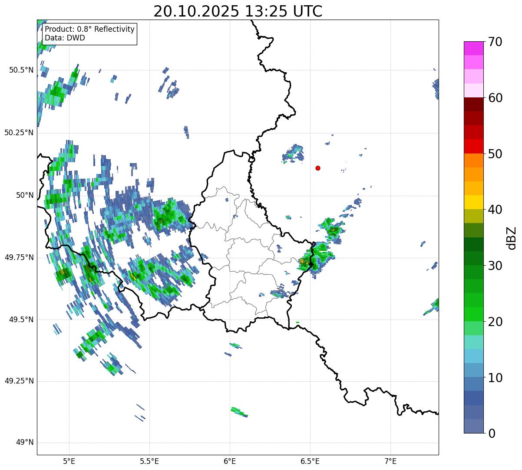
Task: Click the 50.5°N latitude label
Action: (x=21, y=70)
